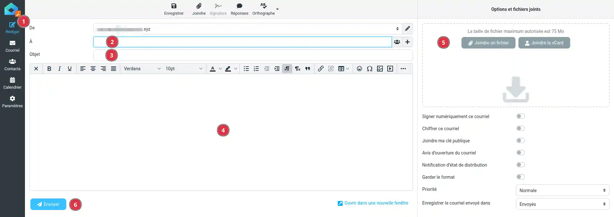Insert media into the message
The height and width of the screenshot is (217, 614).
tap(390, 69)
